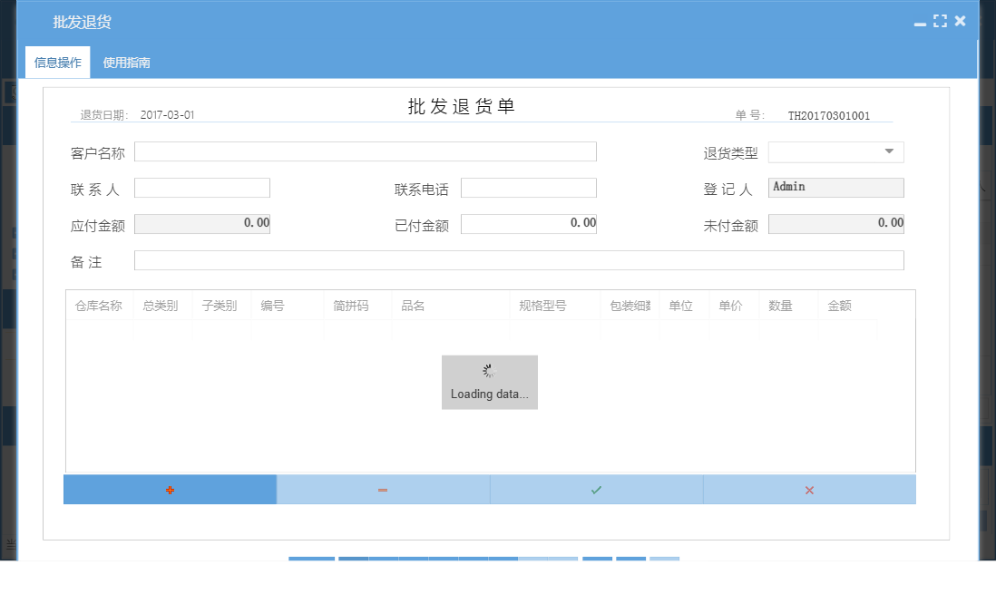Select the 信息操作 tab
996x594 pixels.
tap(56, 62)
